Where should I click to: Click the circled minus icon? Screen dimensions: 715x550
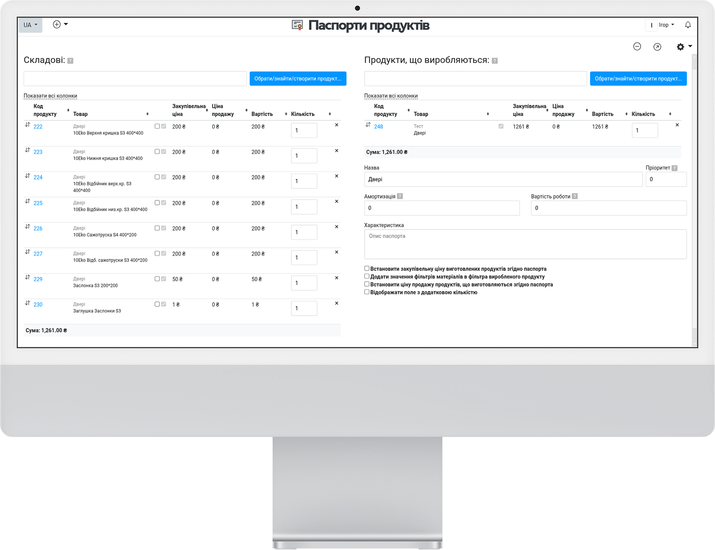click(637, 47)
